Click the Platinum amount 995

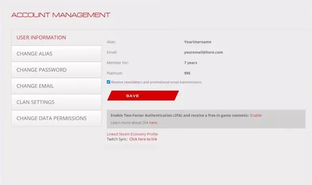click(x=187, y=73)
